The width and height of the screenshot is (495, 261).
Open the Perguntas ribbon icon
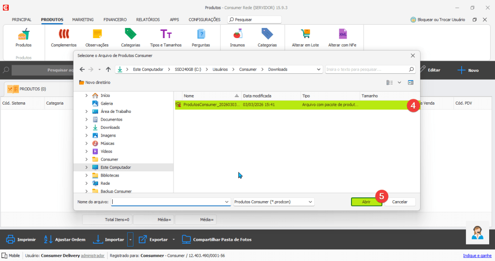[x=201, y=34]
